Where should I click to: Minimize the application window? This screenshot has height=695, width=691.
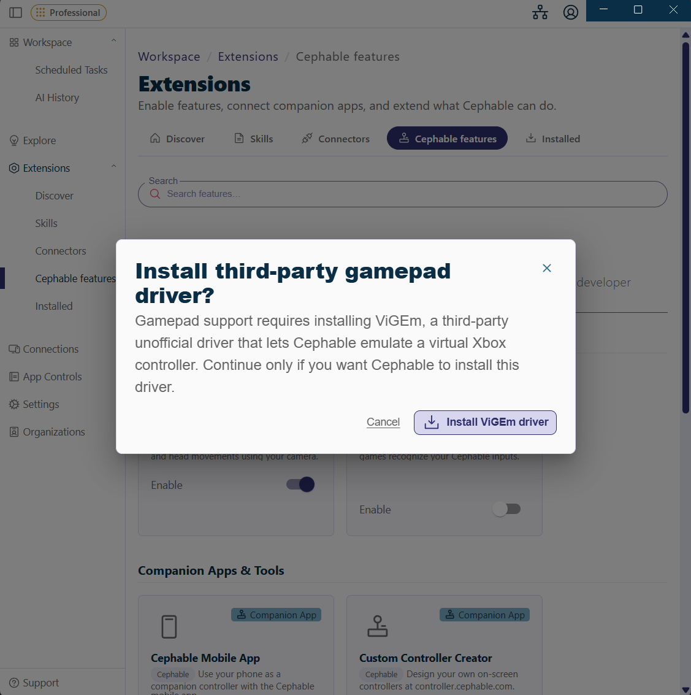point(603,10)
